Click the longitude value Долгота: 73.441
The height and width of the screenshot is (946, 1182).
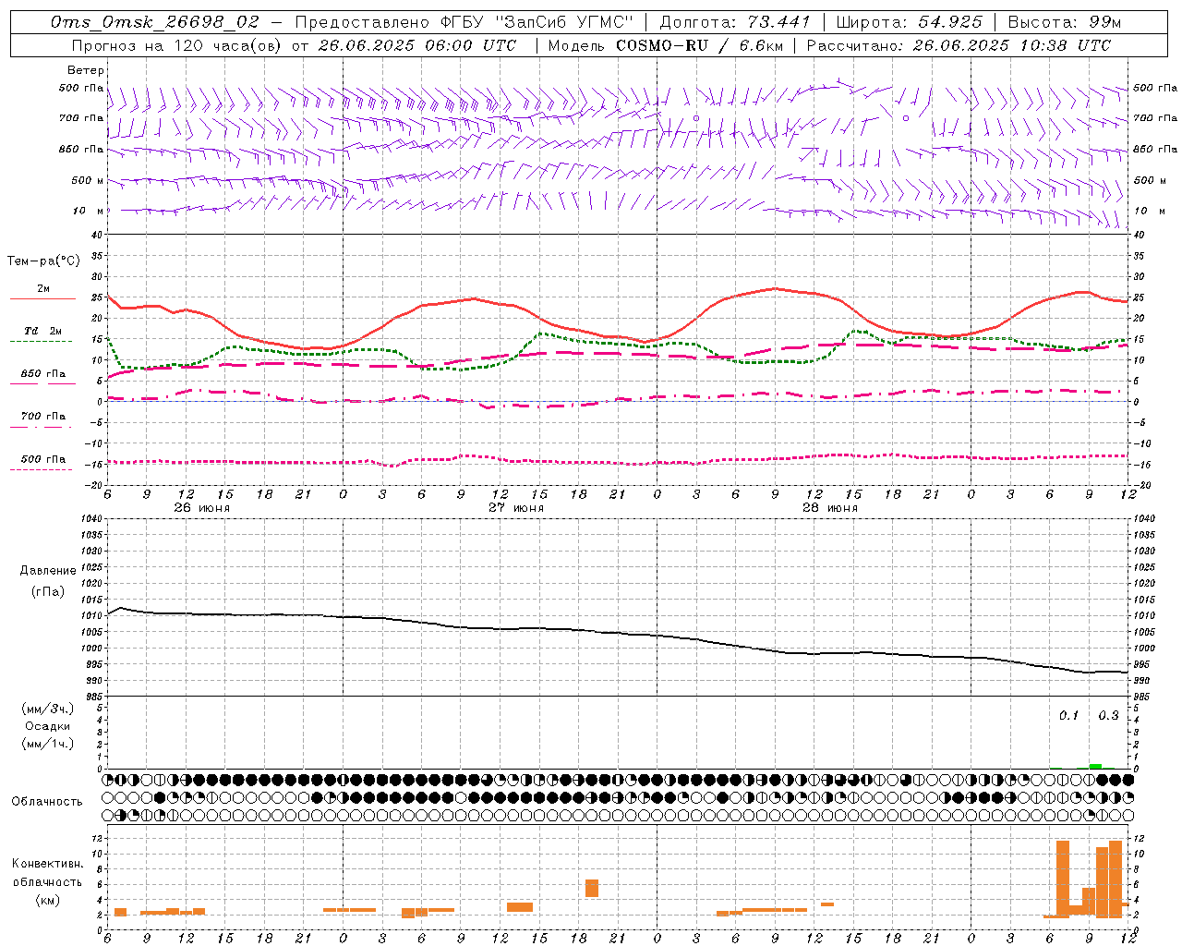(x=735, y=21)
